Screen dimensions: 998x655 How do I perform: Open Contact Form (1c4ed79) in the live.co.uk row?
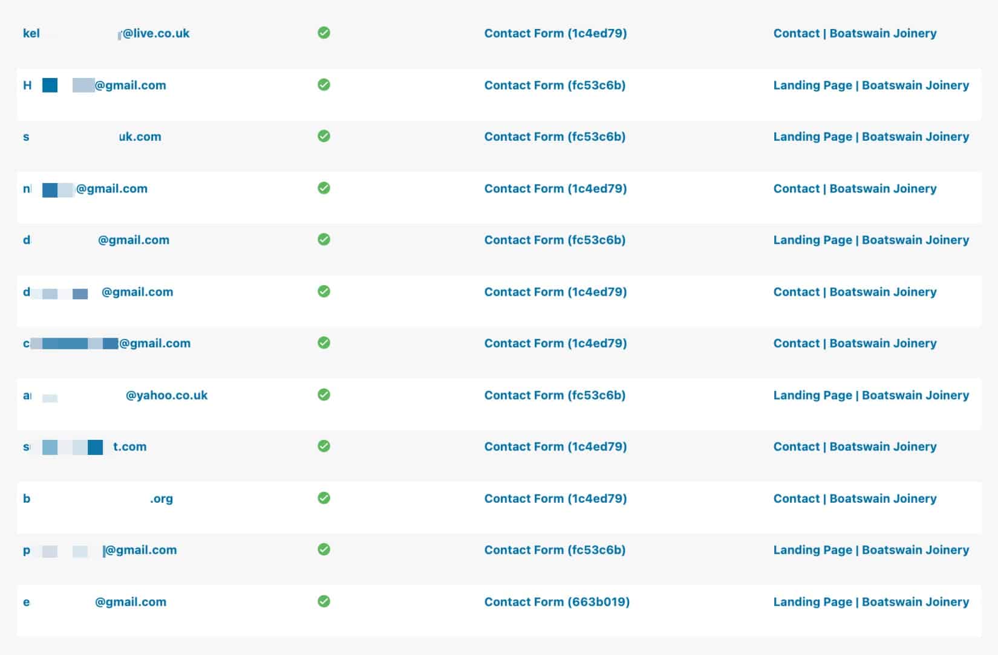[x=555, y=33]
